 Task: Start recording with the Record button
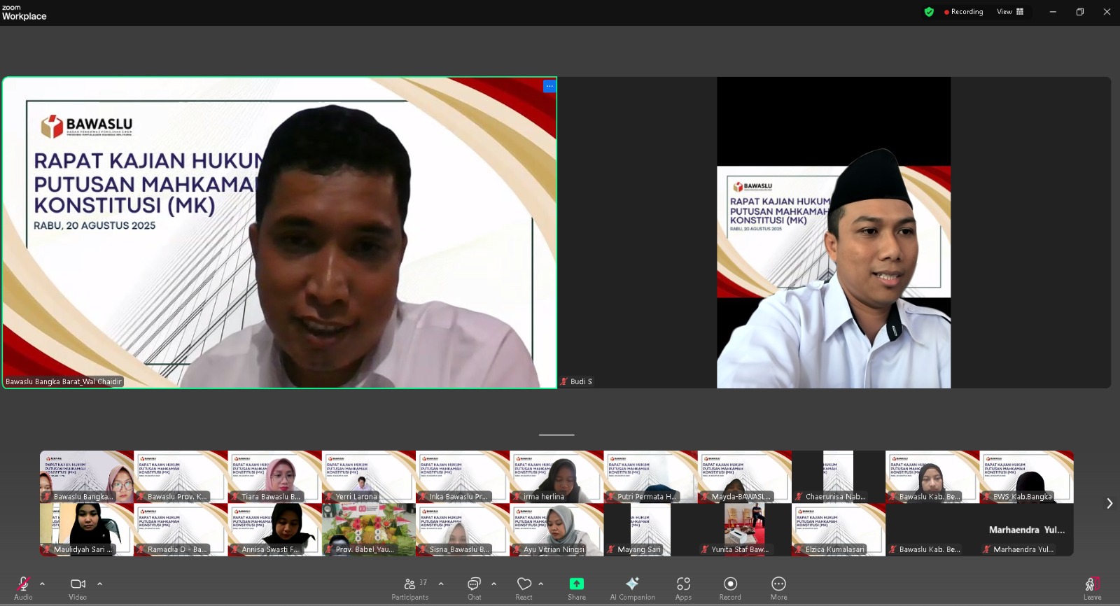click(730, 587)
